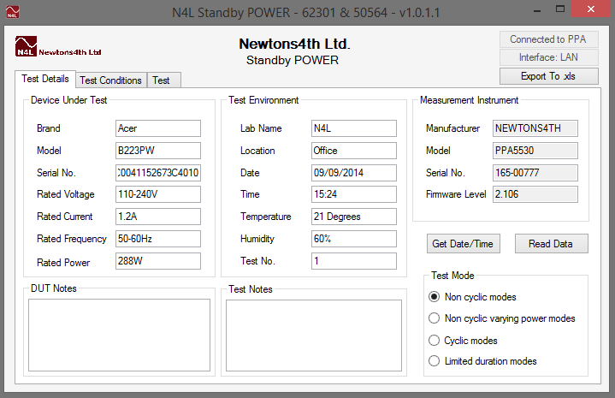Click the Connected to PPA button

tap(549, 39)
